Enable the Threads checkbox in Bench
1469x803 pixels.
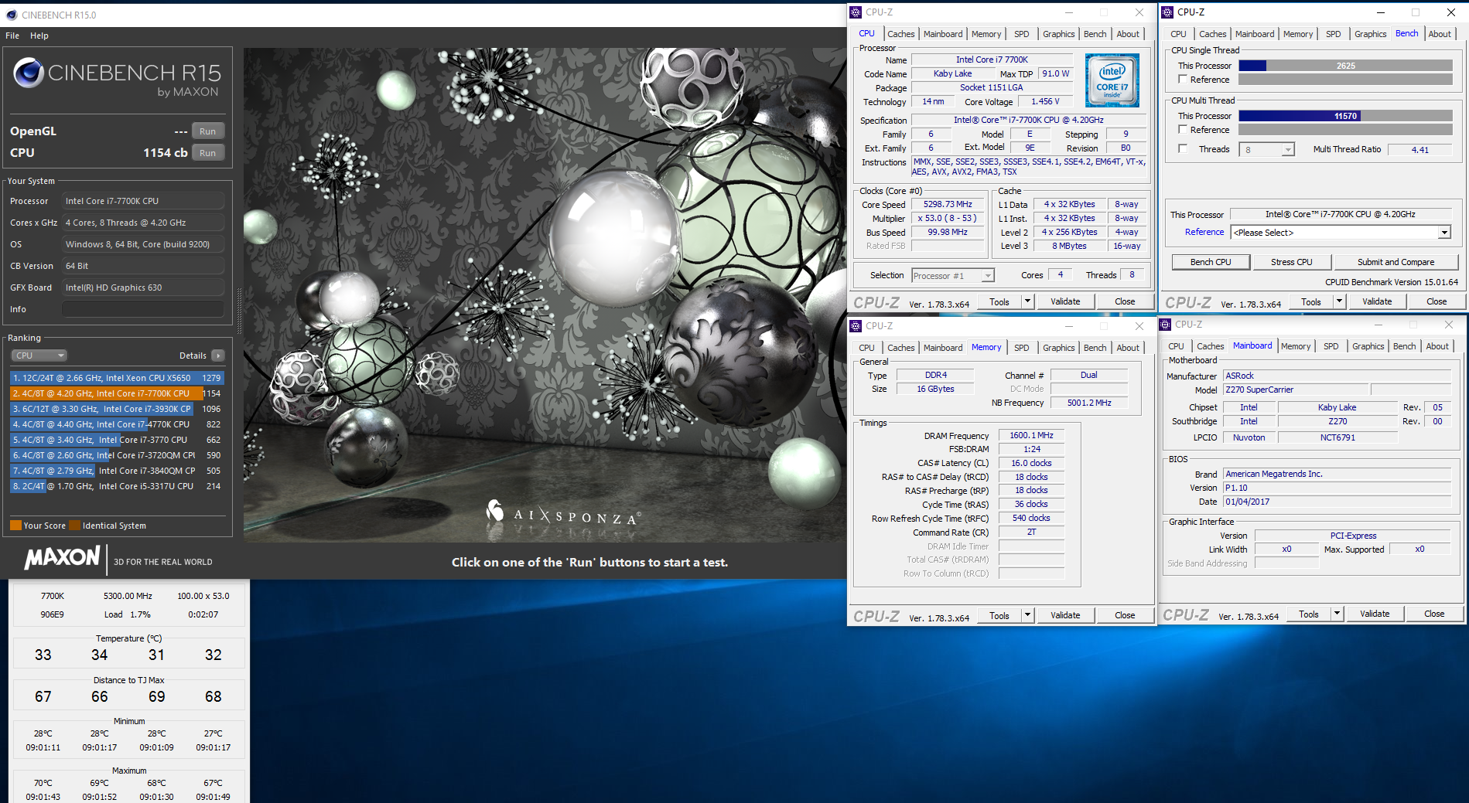pos(1183,149)
